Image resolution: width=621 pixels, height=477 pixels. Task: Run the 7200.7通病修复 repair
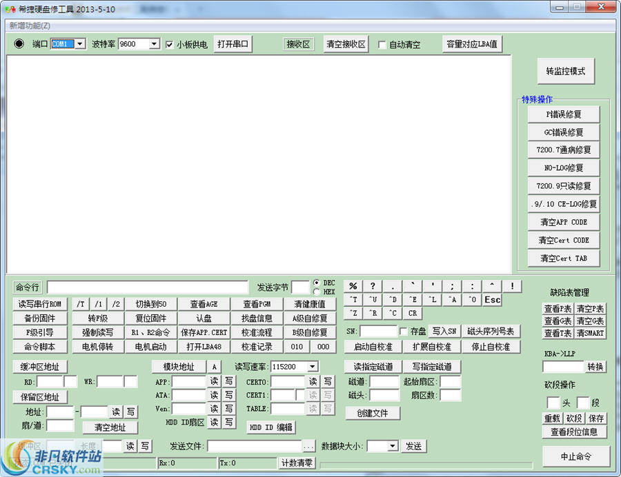click(x=564, y=150)
